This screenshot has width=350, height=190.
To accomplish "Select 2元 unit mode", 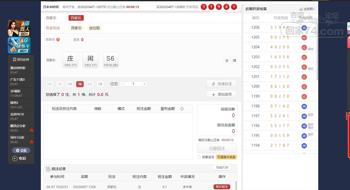I will pos(50,84).
